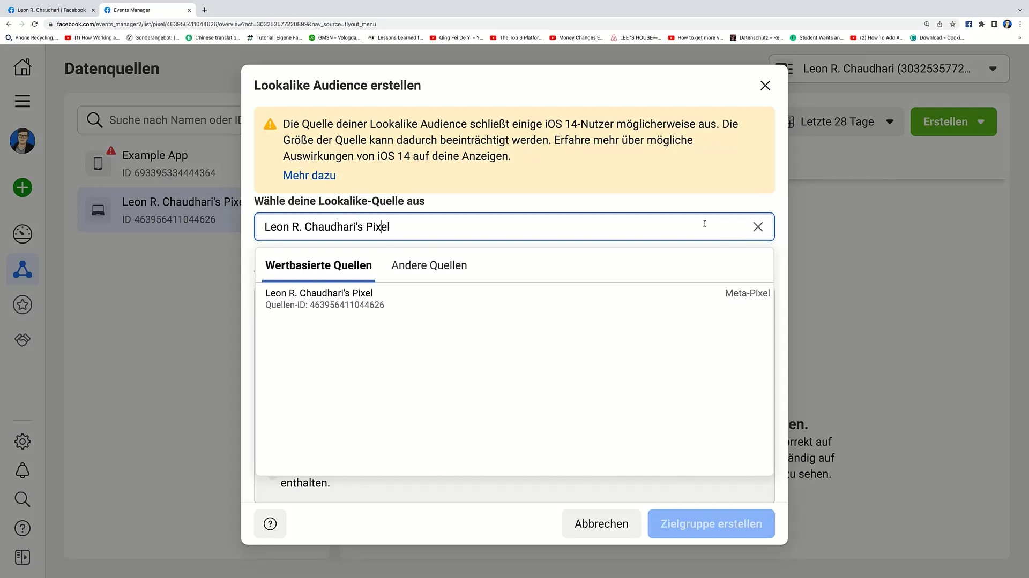Click the settings gear icon in sidebar
The width and height of the screenshot is (1029, 578).
[x=22, y=440]
